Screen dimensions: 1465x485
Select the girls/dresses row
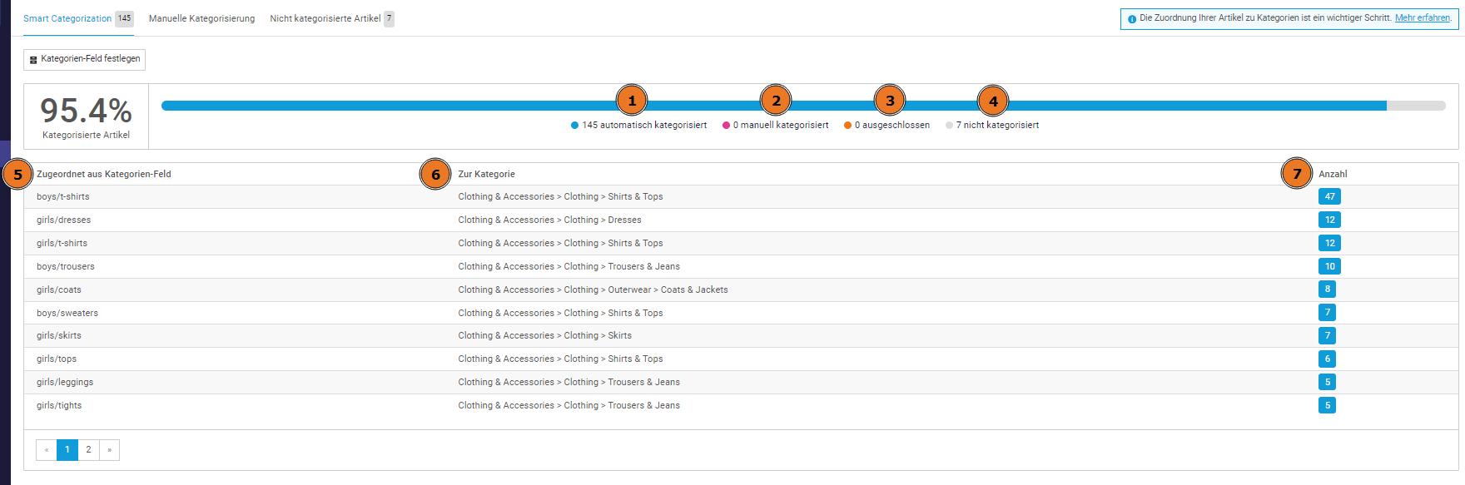[741, 220]
